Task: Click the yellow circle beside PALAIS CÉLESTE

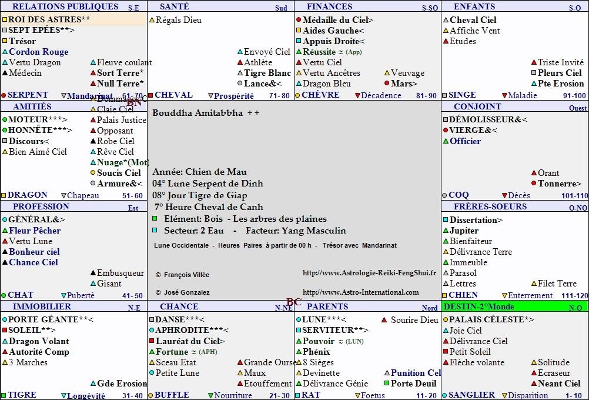Action: point(445,320)
